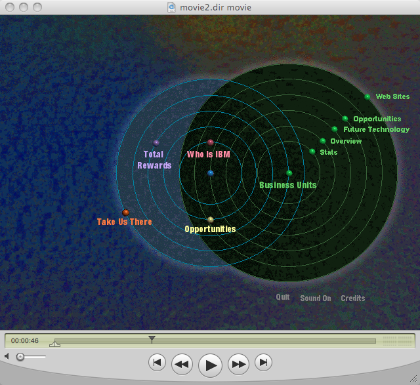
Task: Select the Future Technology menu item
Action: (x=376, y=130)
